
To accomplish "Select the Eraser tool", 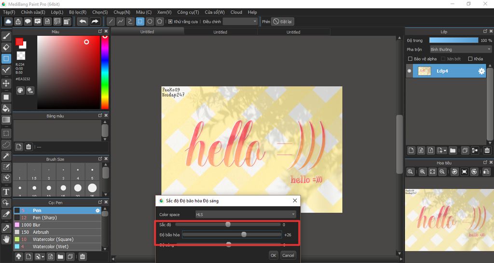I will pos(6,48).
